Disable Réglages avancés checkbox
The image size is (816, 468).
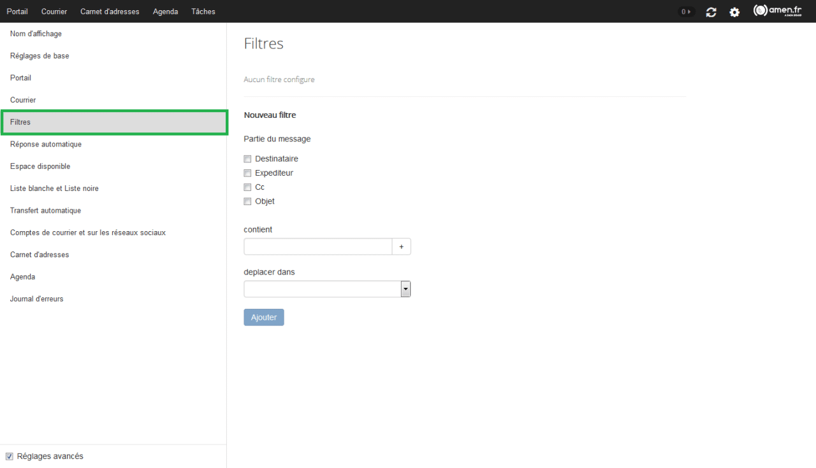point(10,457)
